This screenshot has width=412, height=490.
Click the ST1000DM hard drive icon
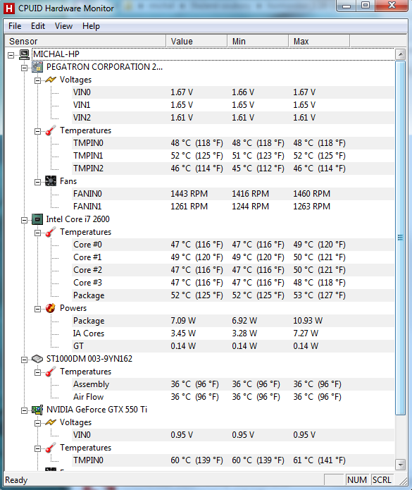[x=37, y=359]
